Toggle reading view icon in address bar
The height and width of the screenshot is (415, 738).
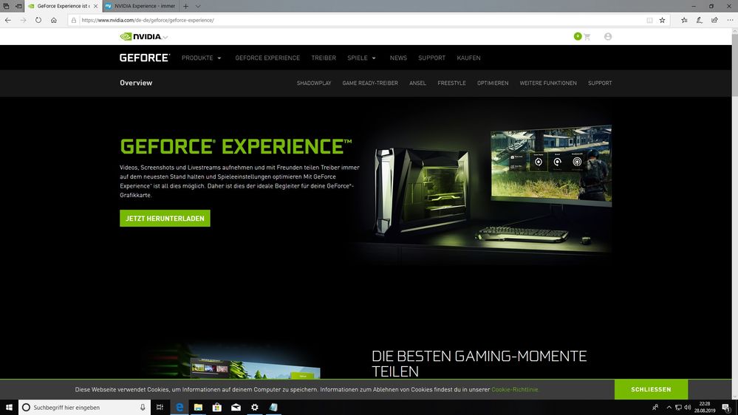[x=649, y=20]
